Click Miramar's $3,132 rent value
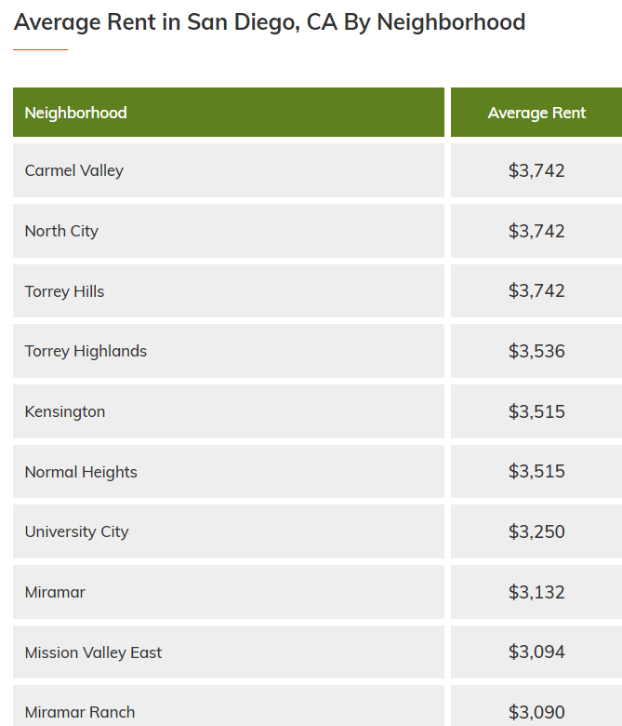Screen dimensions: 622x726 coord(536,592)
